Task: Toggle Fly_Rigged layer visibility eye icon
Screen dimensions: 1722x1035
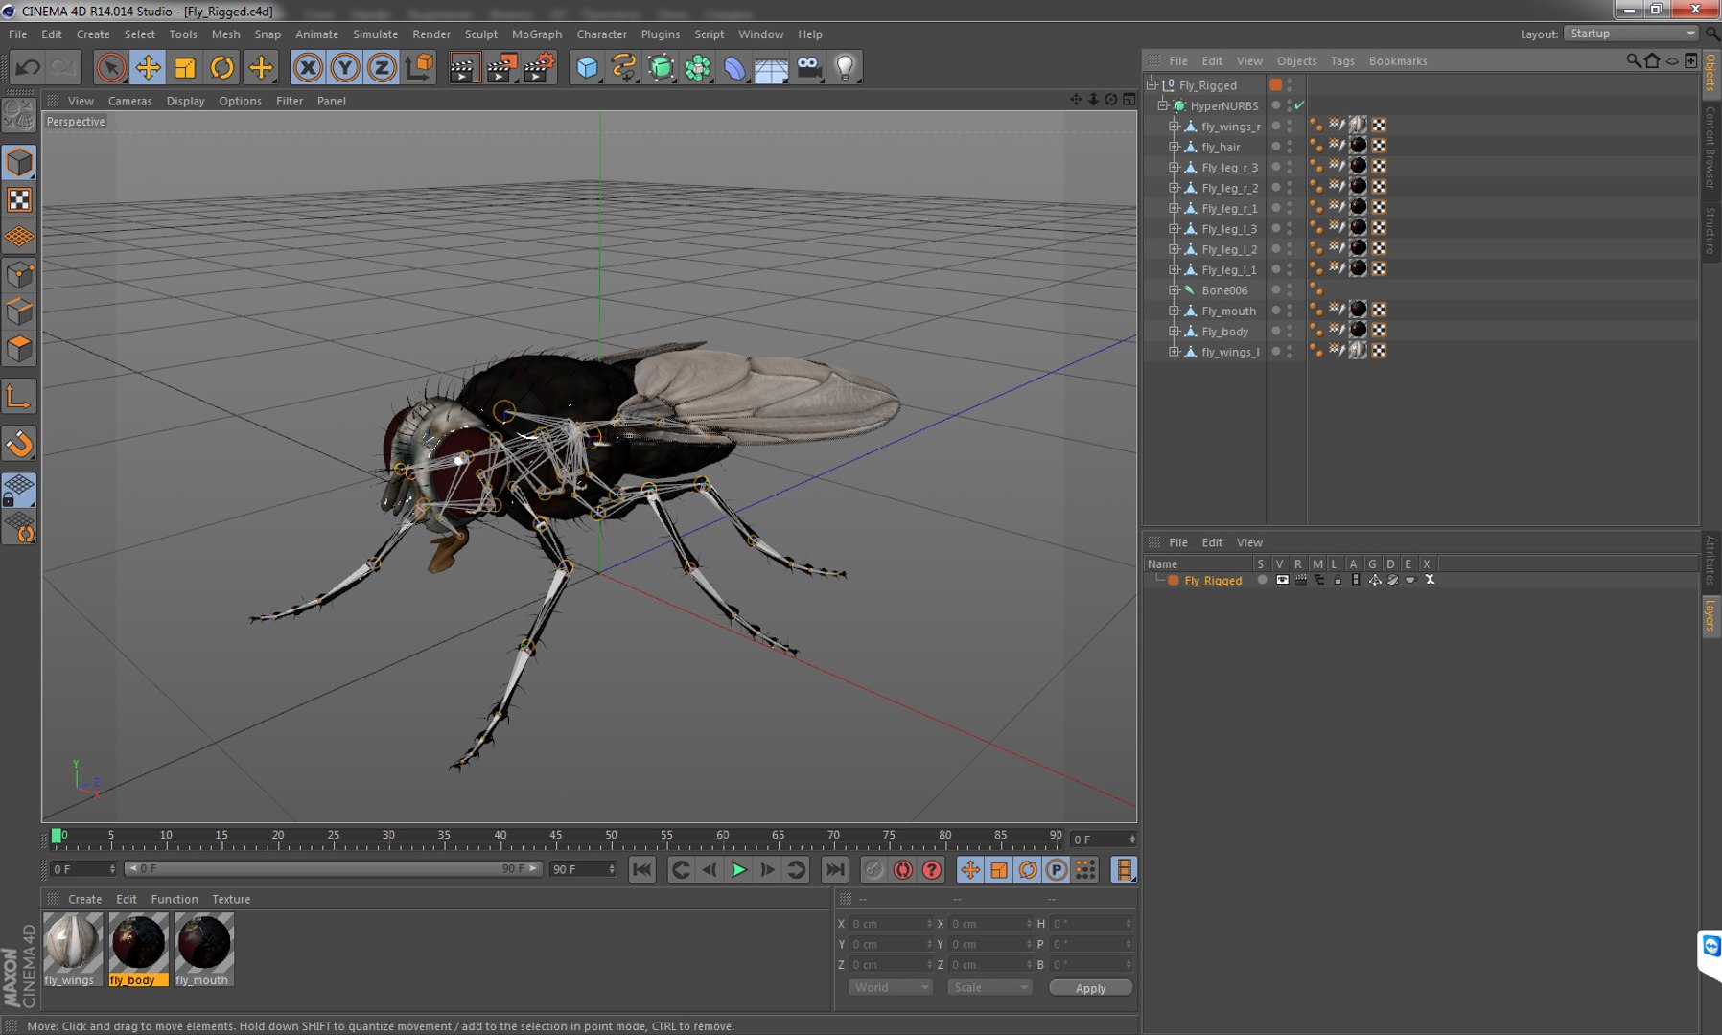Action: [1282, 580]
